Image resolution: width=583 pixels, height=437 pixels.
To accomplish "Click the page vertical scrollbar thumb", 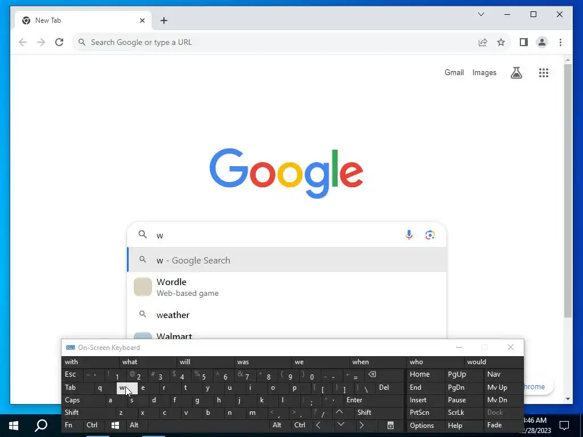I will pyautogui.click(x=568, y=191).
